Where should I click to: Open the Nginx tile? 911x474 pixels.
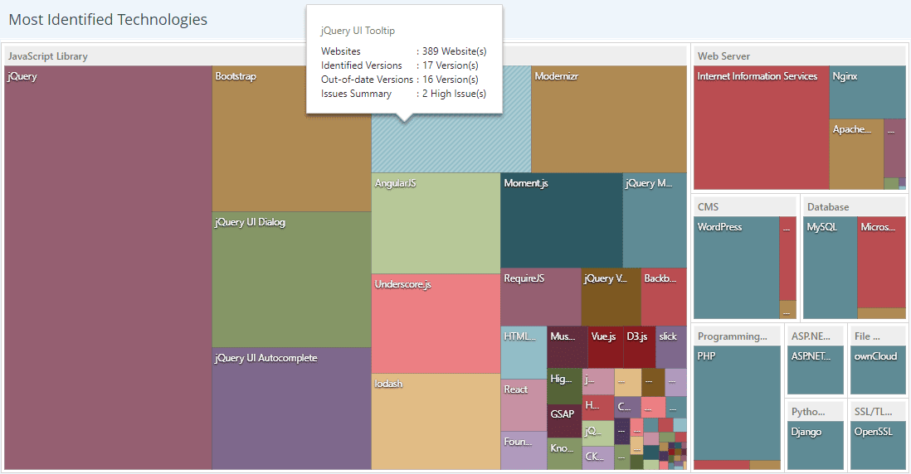coord(867,92)
